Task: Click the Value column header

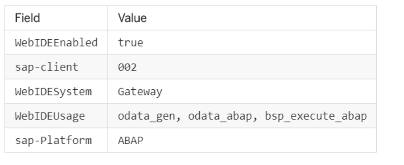Action: [132, 18]
